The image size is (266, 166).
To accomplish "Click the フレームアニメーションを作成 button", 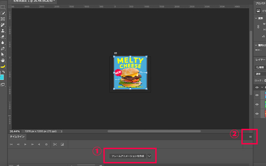I will click(128, 156).
